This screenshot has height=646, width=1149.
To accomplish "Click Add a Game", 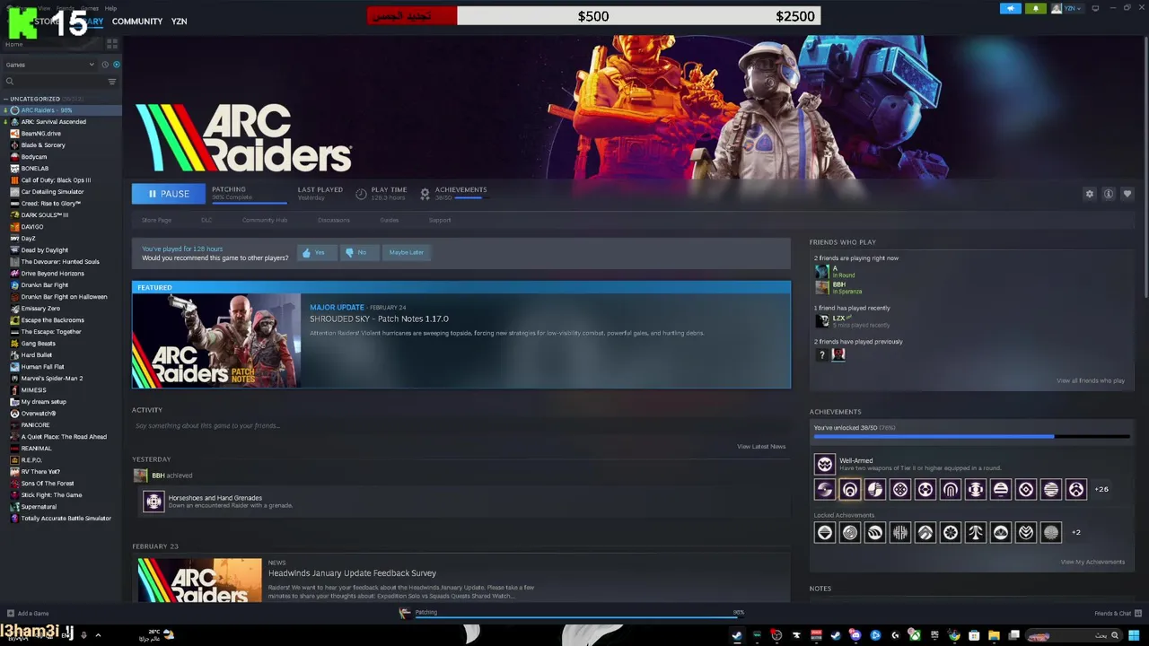I will (27, 613).
